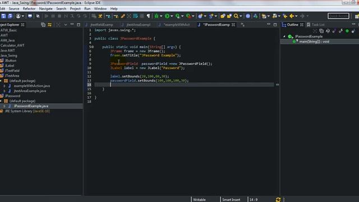Click the Last Edit Location icon
Viewport: 359px width, 202px height.
285,16
